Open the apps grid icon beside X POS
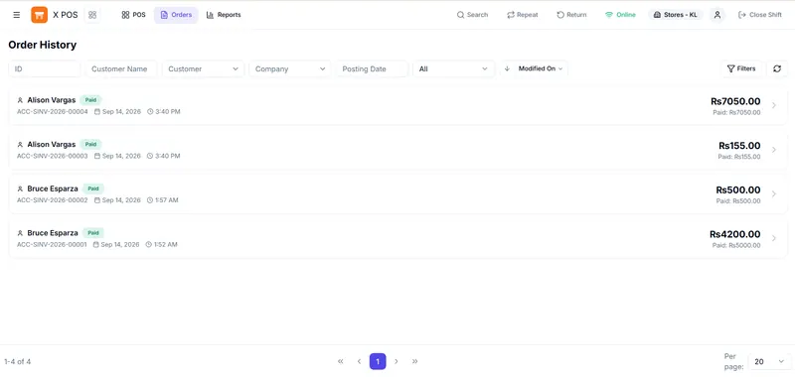Viewport: 795px width, 377px height. coord(92,15)
